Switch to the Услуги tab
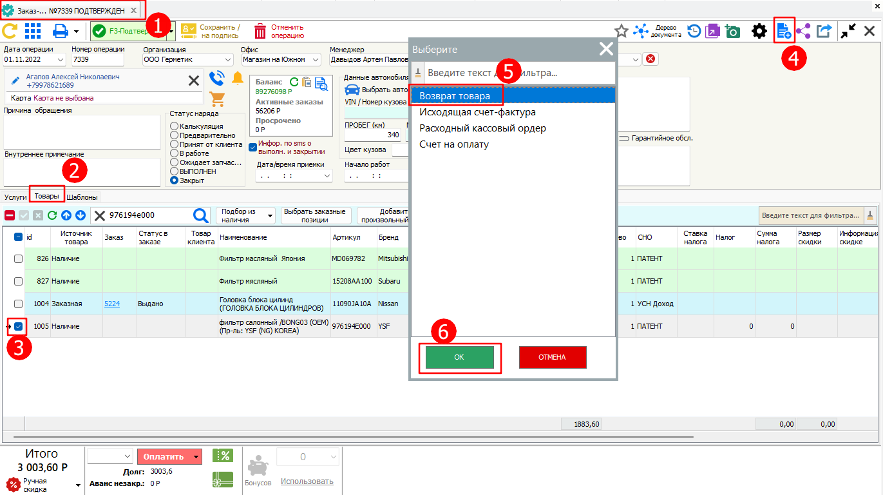883x495 pixels. [x=15, y=197]
